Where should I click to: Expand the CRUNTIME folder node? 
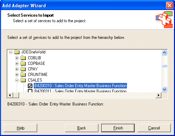(x=17, y=75)
